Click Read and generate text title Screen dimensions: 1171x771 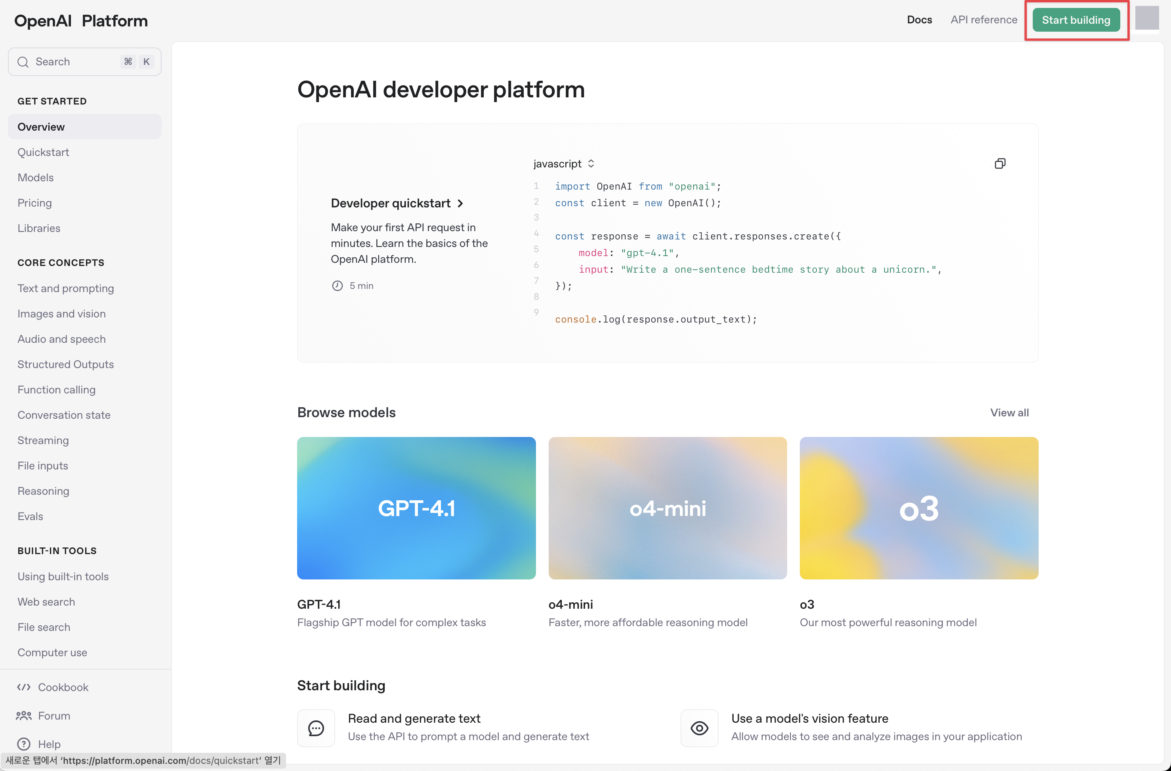[x=414, y=718]
